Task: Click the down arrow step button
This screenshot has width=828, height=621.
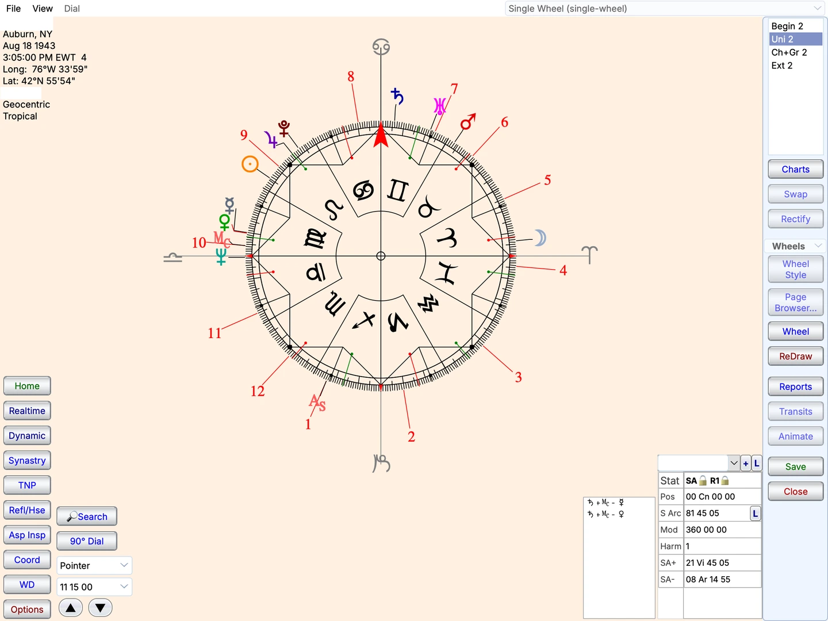Action: point(100,608)
